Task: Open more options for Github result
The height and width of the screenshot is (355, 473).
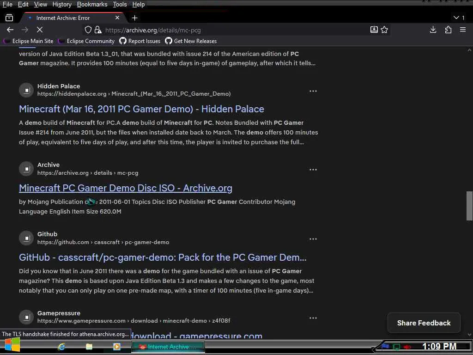Action: (x=313, y=239)
